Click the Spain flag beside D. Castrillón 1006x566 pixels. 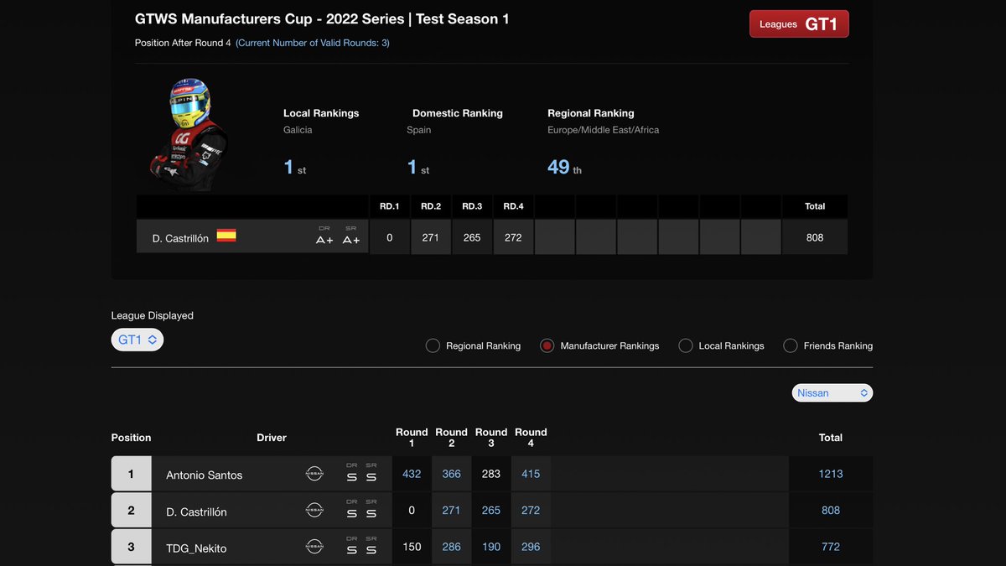226,236
